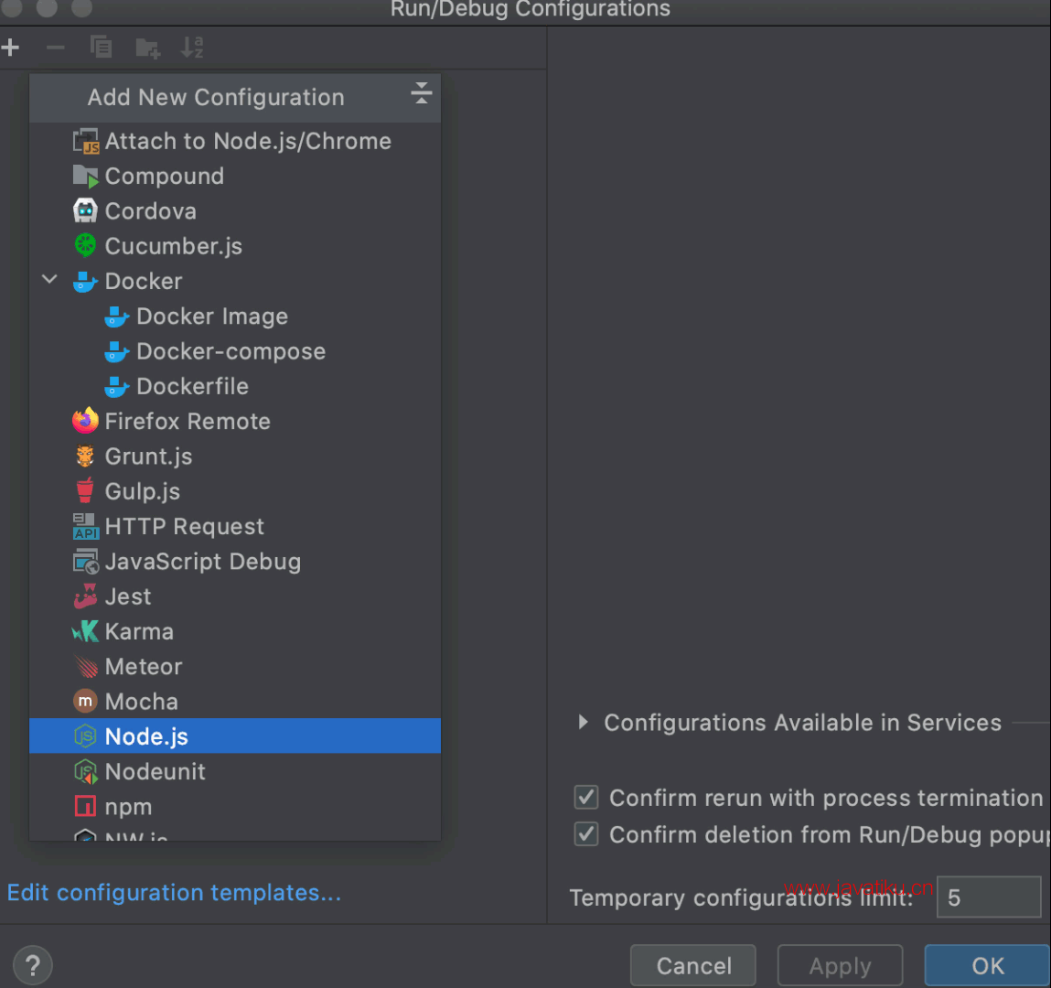Select the Meteor text label
Image resolution: width=1051 pixels, height=988 pixels.
[145, 666]
